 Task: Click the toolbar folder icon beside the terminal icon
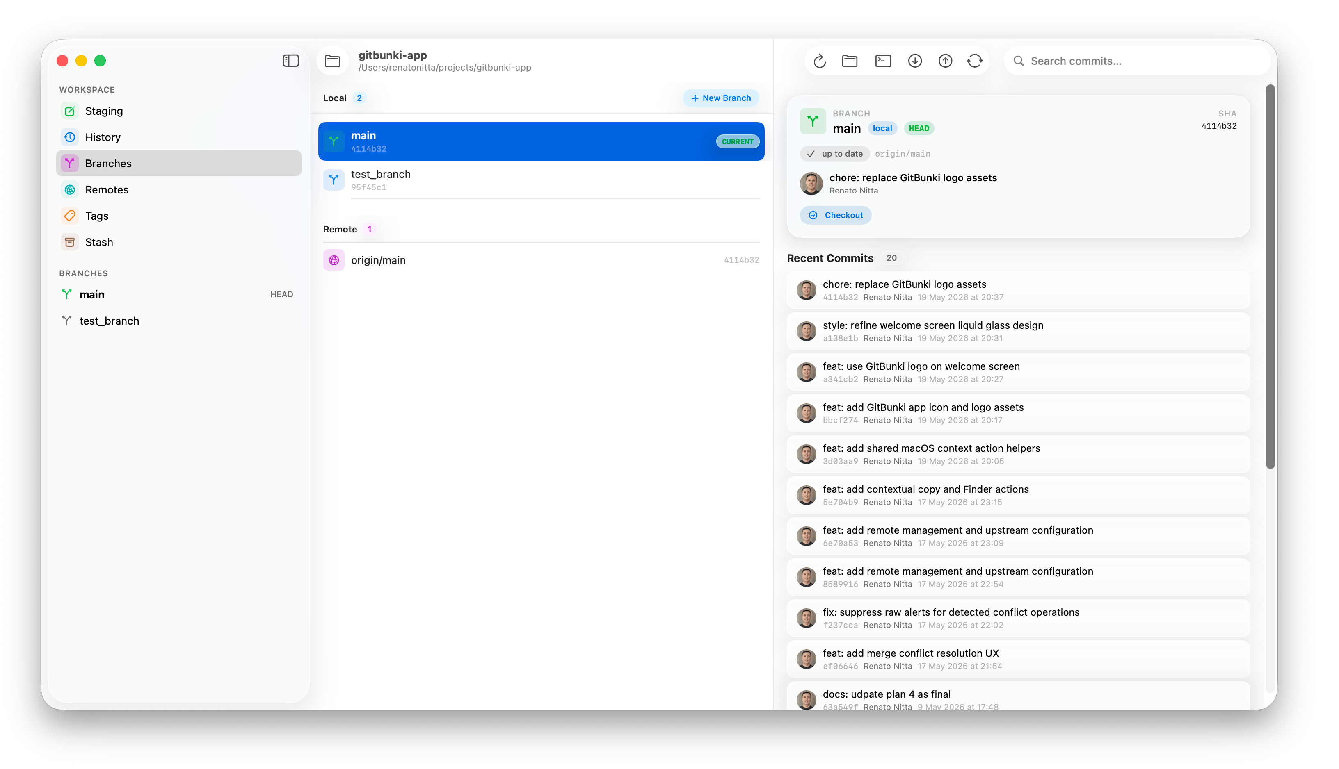850,61
